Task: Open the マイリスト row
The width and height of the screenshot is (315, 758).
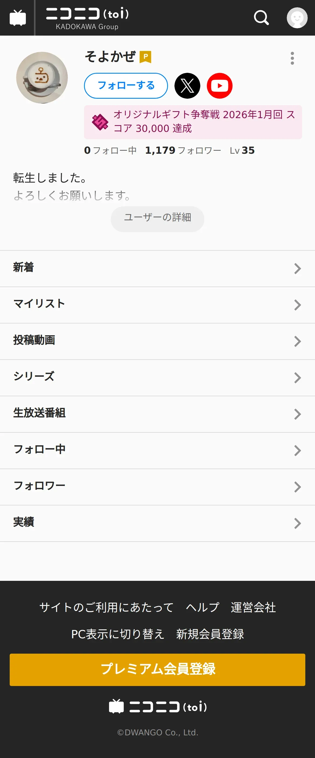Action: 157,304
